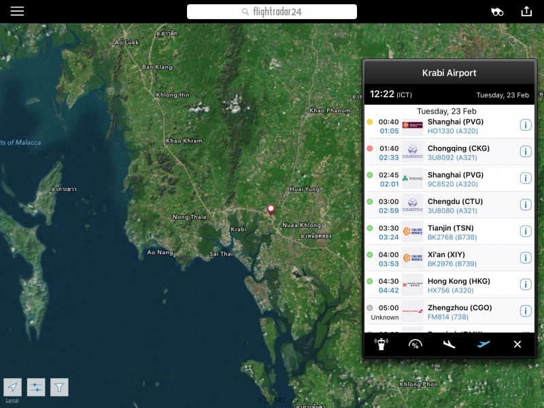Show info for Chongqing 3U8092 flight
The image size is (544, 408).
pos(525,152)
